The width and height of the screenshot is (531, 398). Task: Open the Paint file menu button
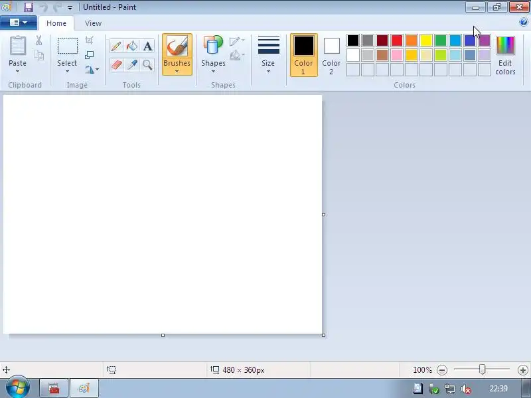tap(19, 23)
